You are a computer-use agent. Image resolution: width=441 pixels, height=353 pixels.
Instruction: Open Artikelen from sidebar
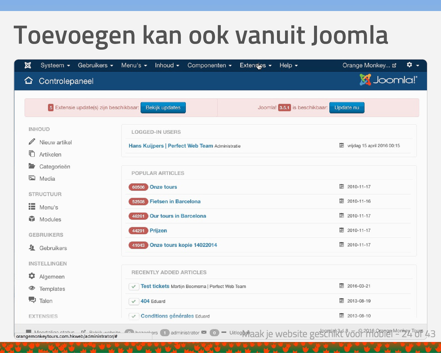tap(50, 154)
